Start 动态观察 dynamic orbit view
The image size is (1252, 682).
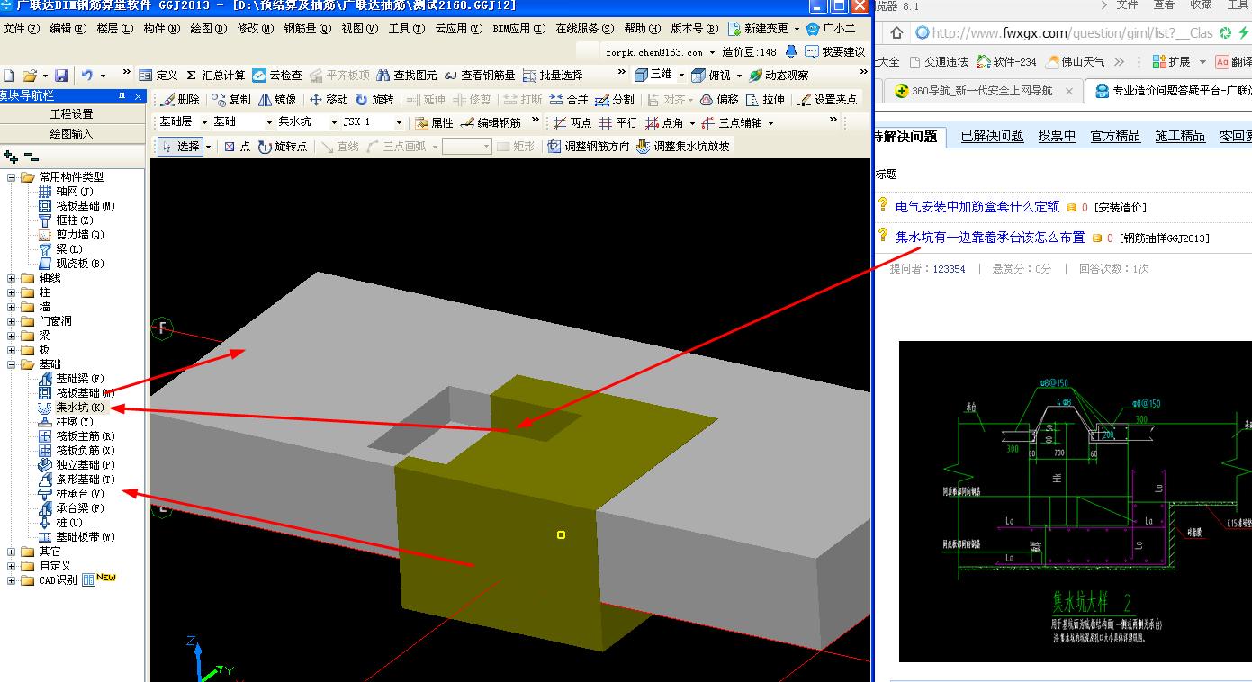point(779,76)
